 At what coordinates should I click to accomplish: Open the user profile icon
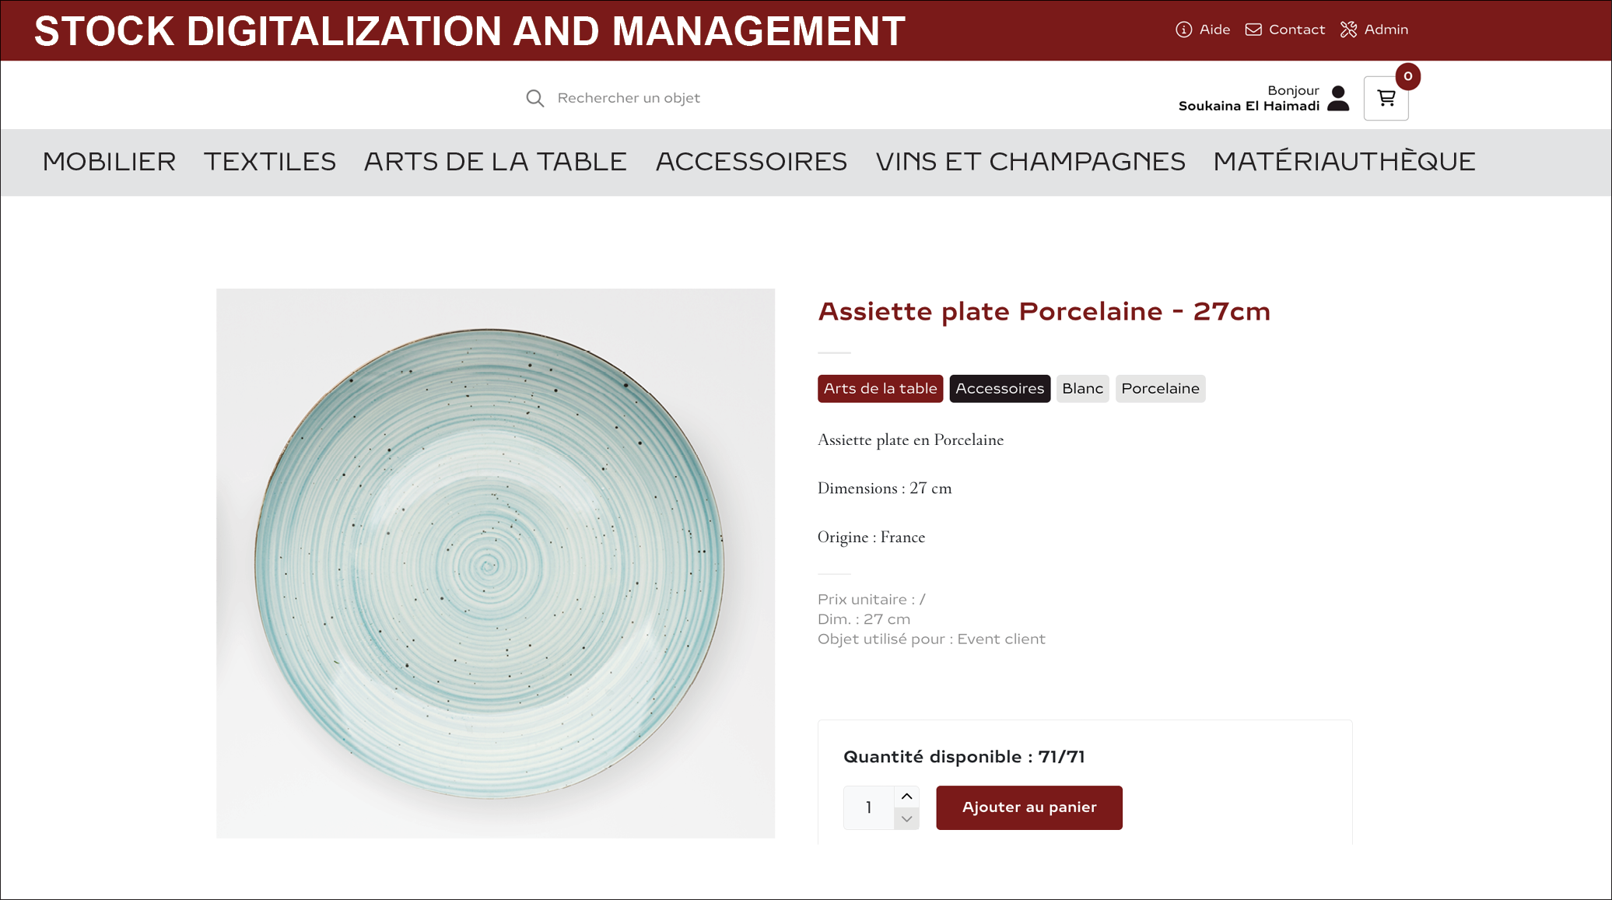(x=1338, y=99)
